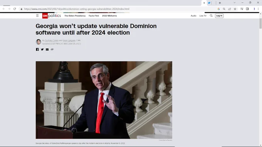Share article on Twitter
This screenshot has height=147, width=262.
coord(42,50)
